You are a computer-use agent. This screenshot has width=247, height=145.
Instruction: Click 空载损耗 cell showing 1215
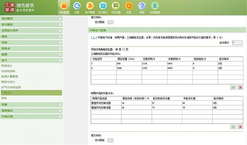(154, 63)
